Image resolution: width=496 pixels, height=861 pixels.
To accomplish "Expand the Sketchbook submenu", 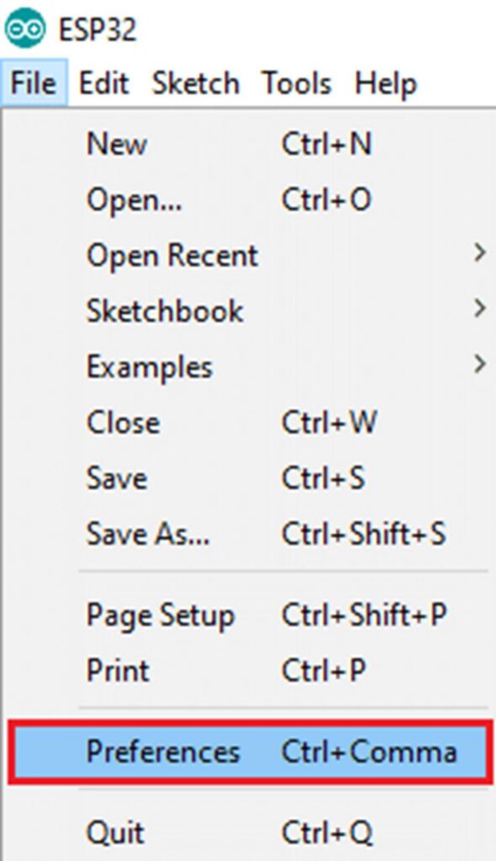I will pos(247,311).
